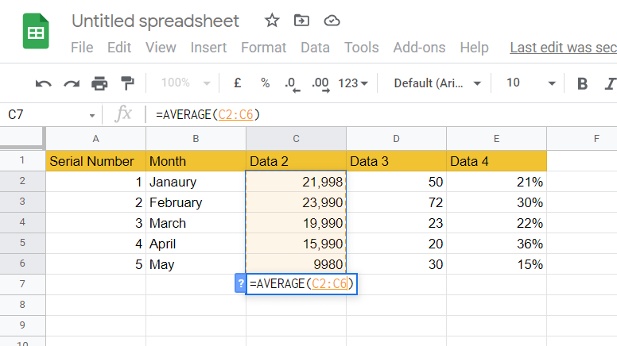Toggle italic formatting
This screenshot has width=617, height=346.
coord(611,83)
